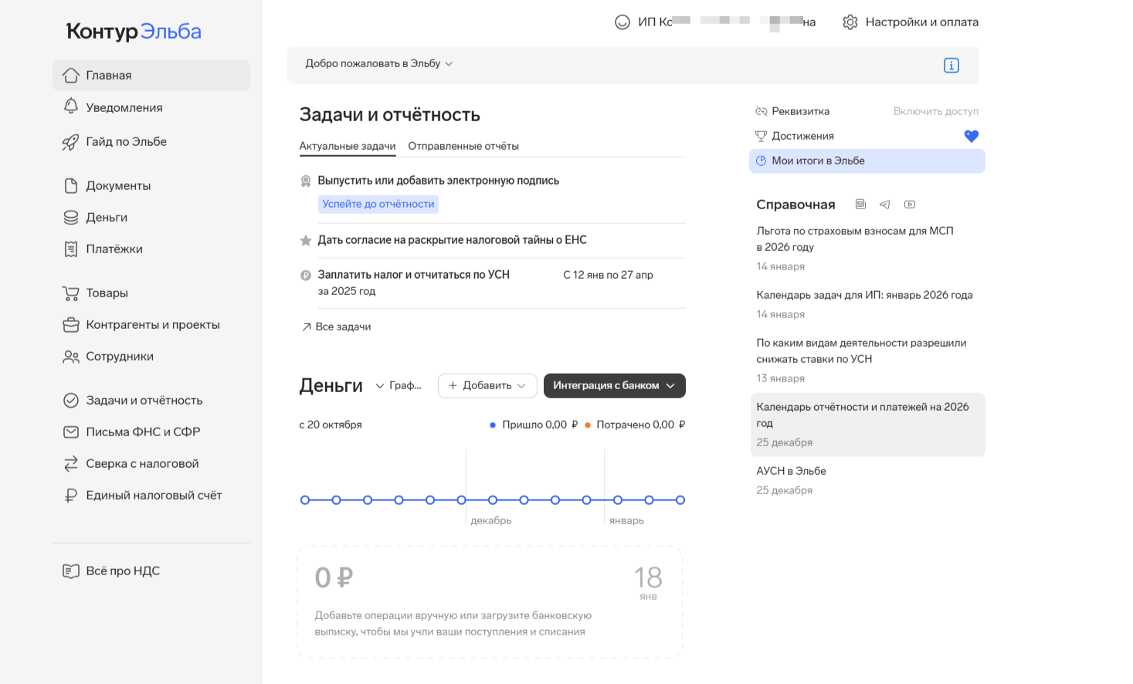Open the news article icon beside Справочная
The image size is (1133, 684).
pos(860,205)
